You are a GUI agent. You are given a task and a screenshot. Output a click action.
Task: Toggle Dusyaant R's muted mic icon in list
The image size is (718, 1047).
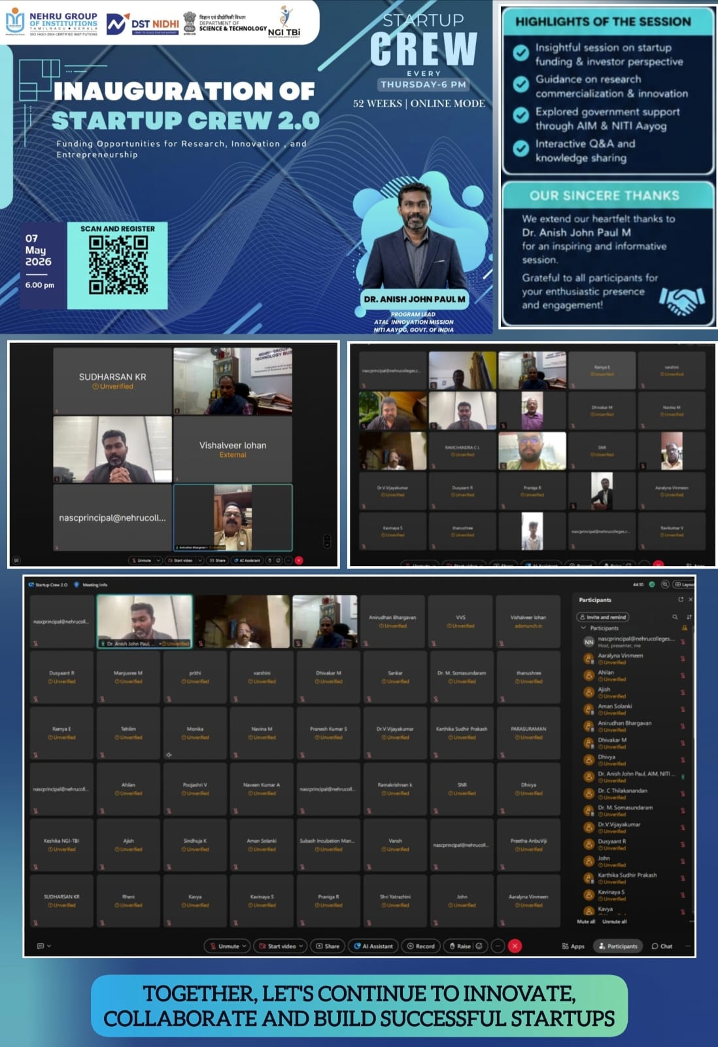click(683, 844)
